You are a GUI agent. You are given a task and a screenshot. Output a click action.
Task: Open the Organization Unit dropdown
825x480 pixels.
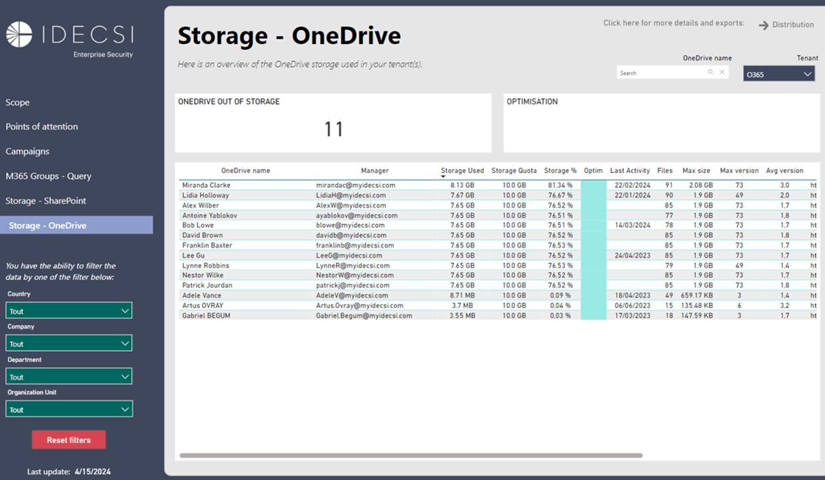[69, 409]
